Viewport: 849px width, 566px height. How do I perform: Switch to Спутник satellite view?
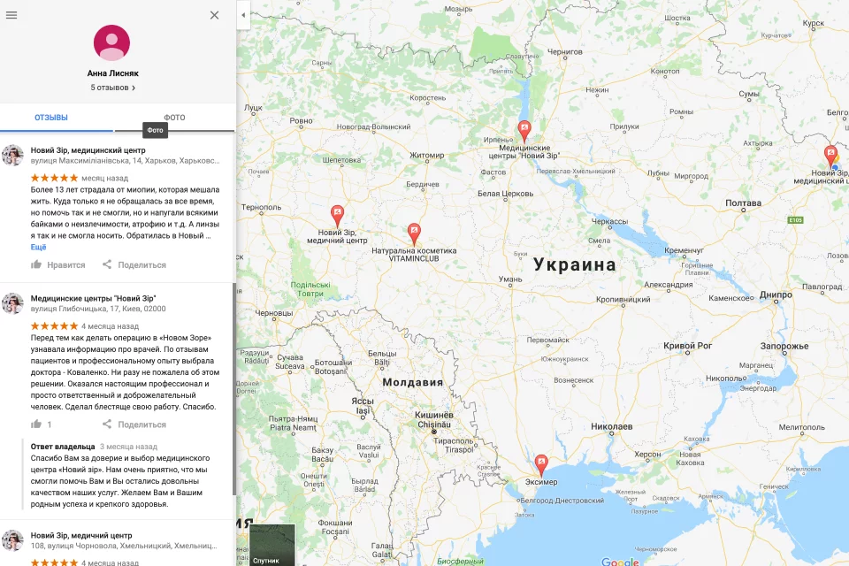pos(272,545)
